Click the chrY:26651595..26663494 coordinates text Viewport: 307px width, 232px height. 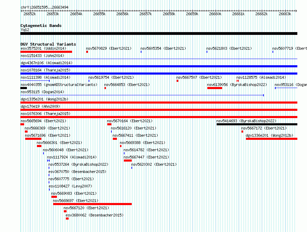pos(44,7)
